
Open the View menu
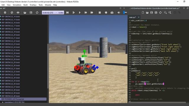coord(9,5)
